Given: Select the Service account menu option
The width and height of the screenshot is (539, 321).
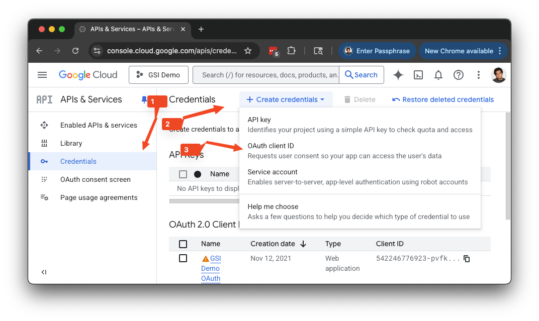Looking at the screenshot, I should (x=273, y=172).
